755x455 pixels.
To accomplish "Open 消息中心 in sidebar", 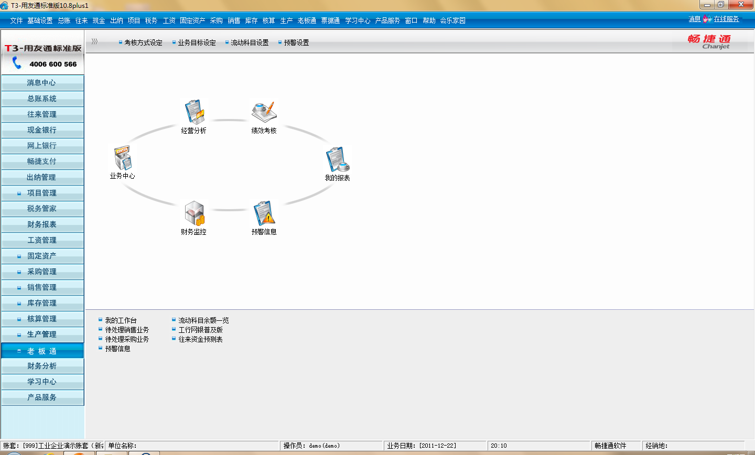I will tap(42, 83).
